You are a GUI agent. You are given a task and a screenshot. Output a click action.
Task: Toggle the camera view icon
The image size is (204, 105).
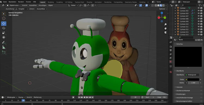(165, 32)
